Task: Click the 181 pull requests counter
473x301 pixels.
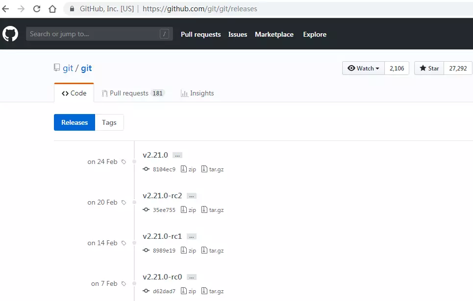Action: tap(157, 93)
